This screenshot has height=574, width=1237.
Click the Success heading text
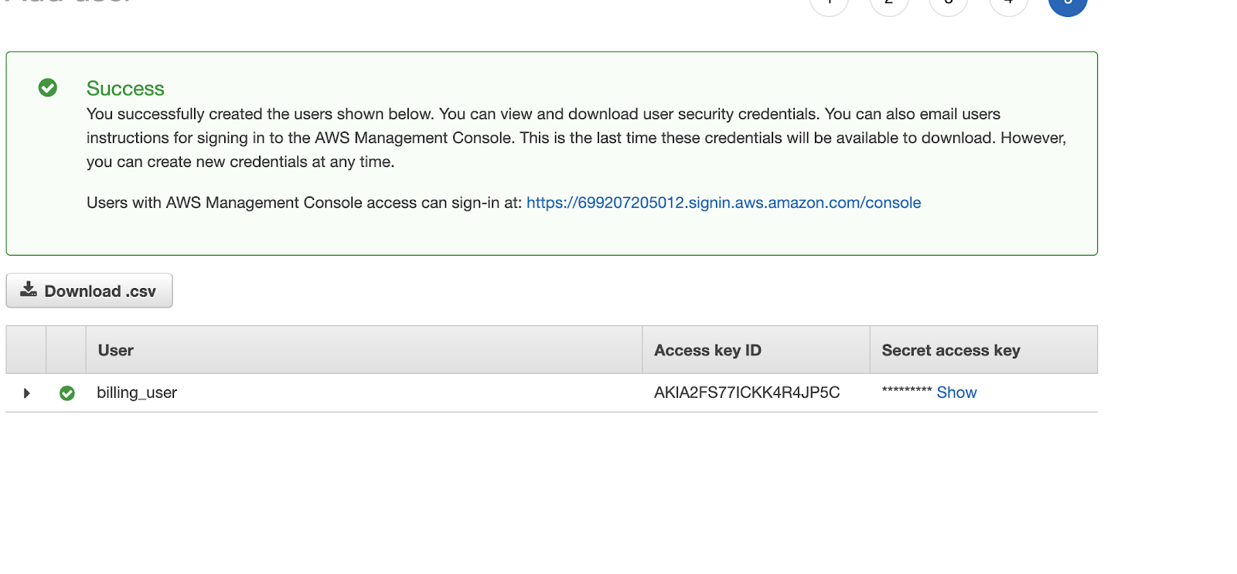[125, 88]
